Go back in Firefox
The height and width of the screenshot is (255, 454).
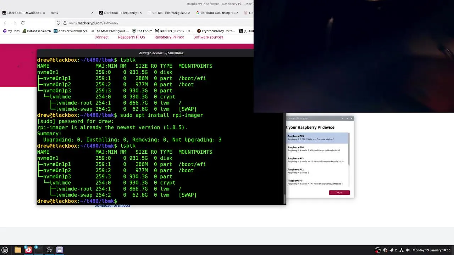(x=6, y=23)
